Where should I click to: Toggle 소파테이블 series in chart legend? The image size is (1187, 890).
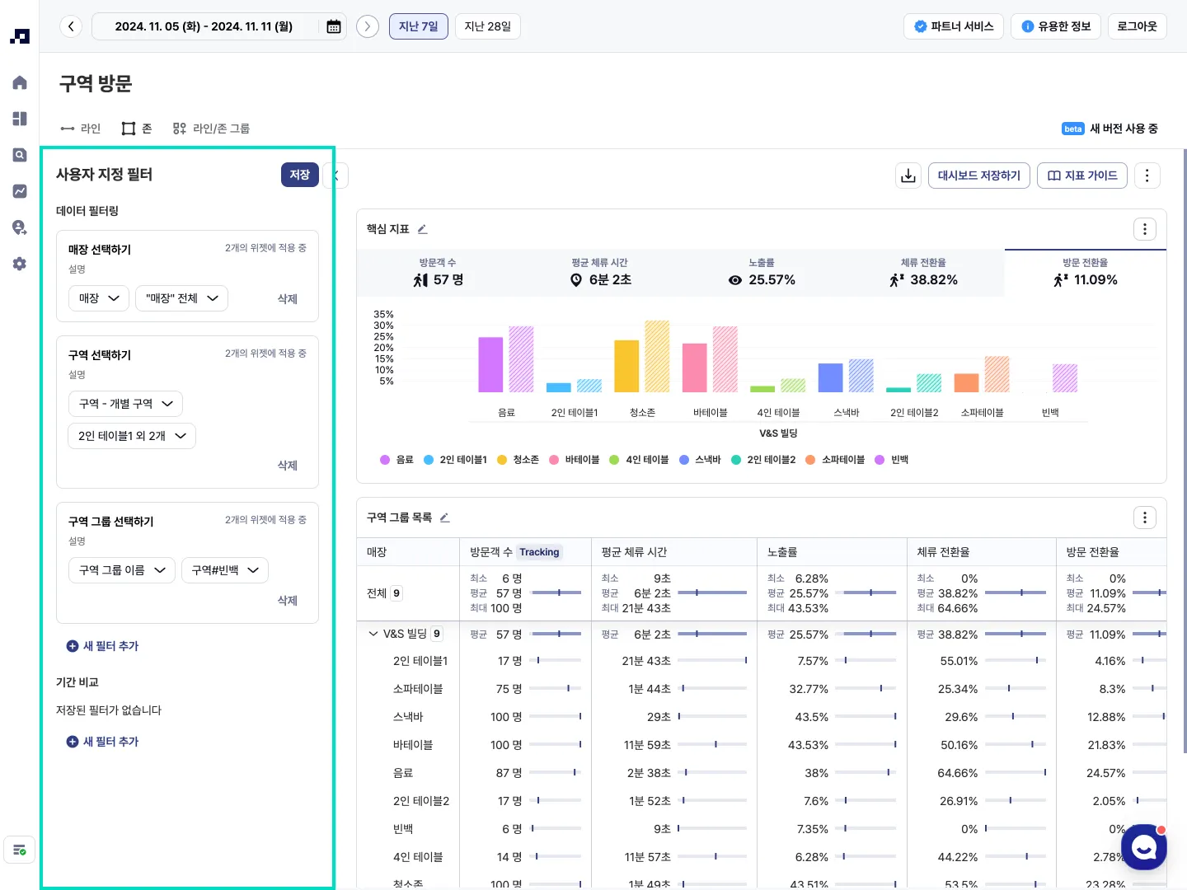pyautogui.click(x=835, y=460)
